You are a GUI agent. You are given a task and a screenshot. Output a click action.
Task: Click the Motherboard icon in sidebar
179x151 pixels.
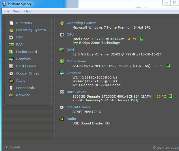coord(11,52)
